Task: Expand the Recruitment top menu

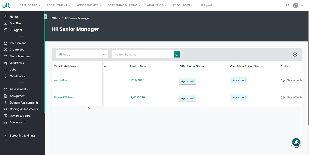Action: point(58,5)
